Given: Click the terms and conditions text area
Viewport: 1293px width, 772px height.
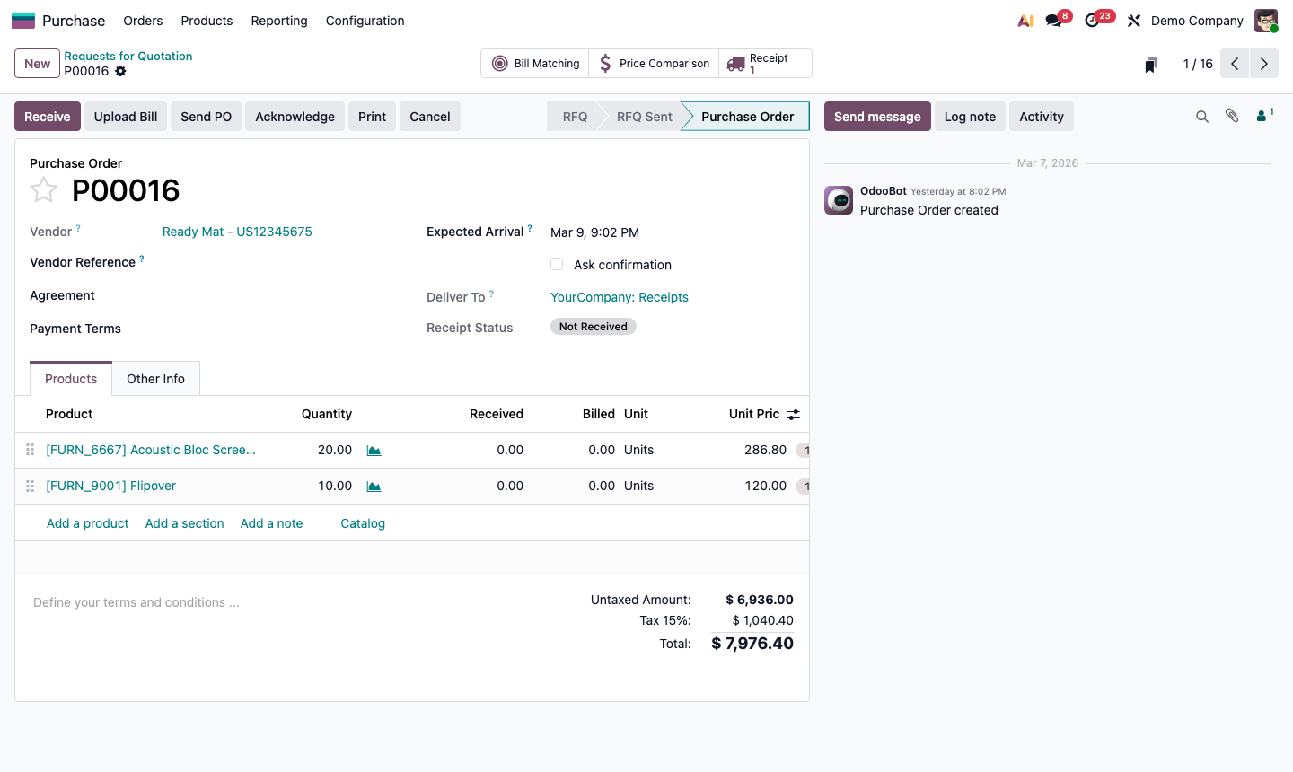Looking at the screenshot, I should 136,602.
